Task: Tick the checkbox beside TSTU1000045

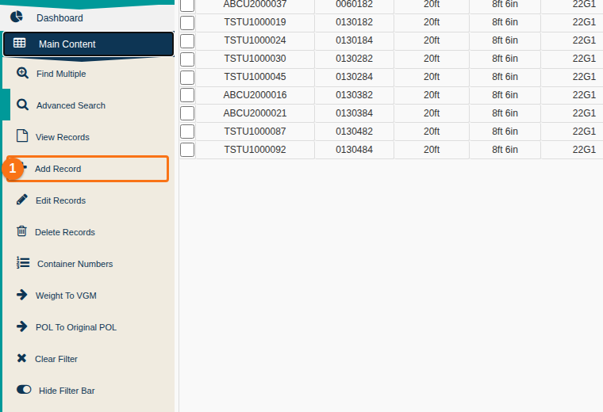Action: pos(187,78)
